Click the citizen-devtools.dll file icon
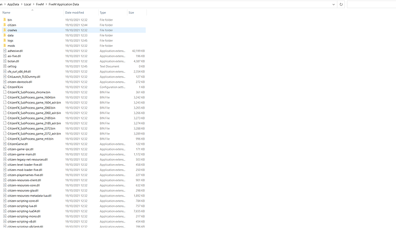 click(x=5, y=82)
